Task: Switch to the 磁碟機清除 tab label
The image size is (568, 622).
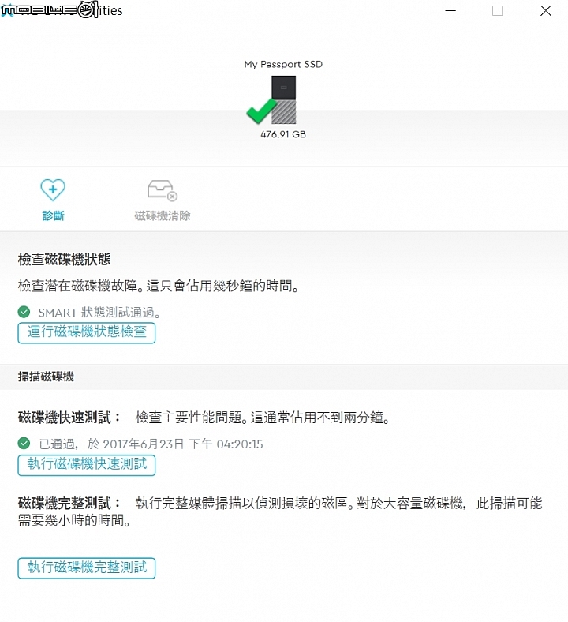Action: (x=162, y=215)
